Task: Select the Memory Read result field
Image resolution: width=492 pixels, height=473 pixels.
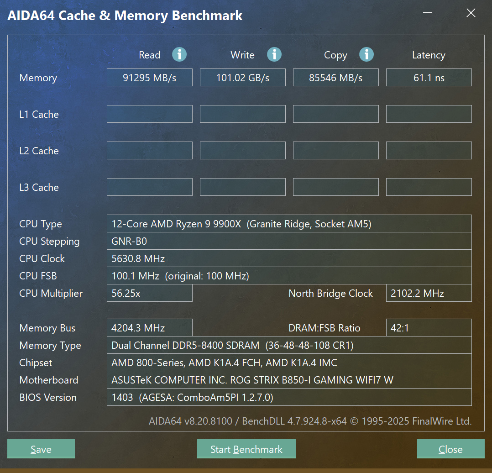Action: tap(149, 78)
